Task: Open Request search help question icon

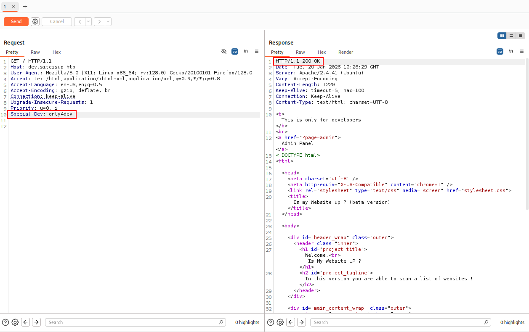Action: [x=5, y=322]
